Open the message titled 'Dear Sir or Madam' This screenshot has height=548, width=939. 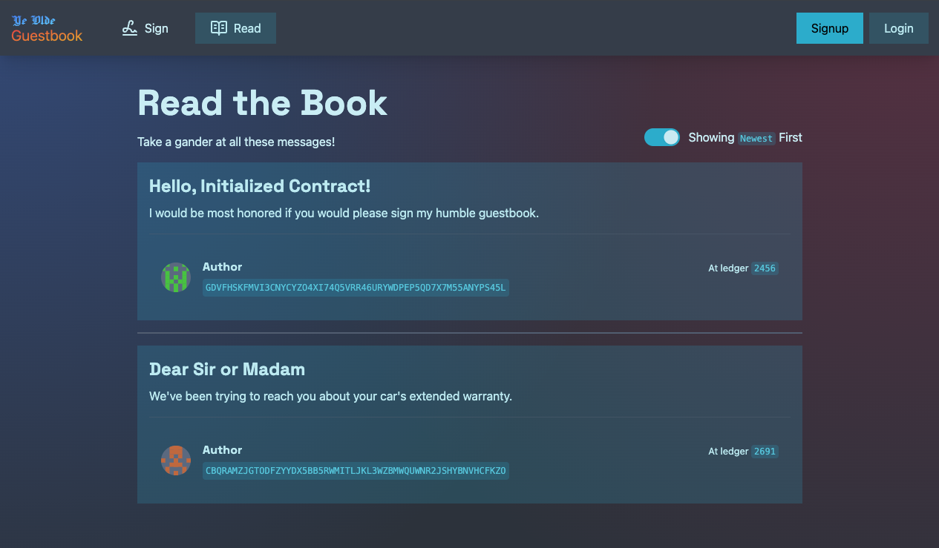coord(227,369)
